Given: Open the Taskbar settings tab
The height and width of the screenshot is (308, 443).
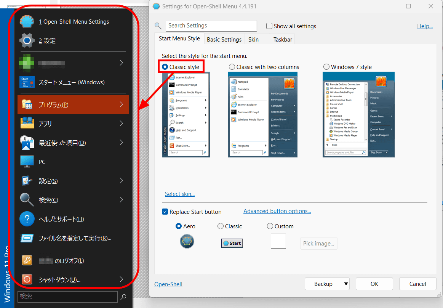Looking at the screenshot, I should point(282,39).
